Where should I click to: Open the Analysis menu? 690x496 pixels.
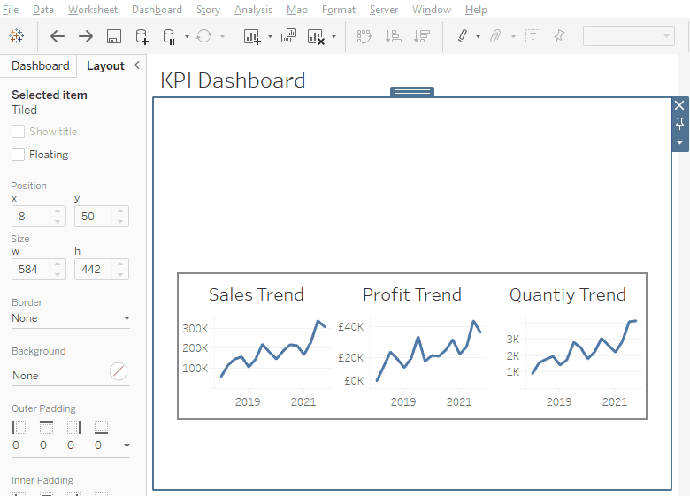tap(253, 10)
